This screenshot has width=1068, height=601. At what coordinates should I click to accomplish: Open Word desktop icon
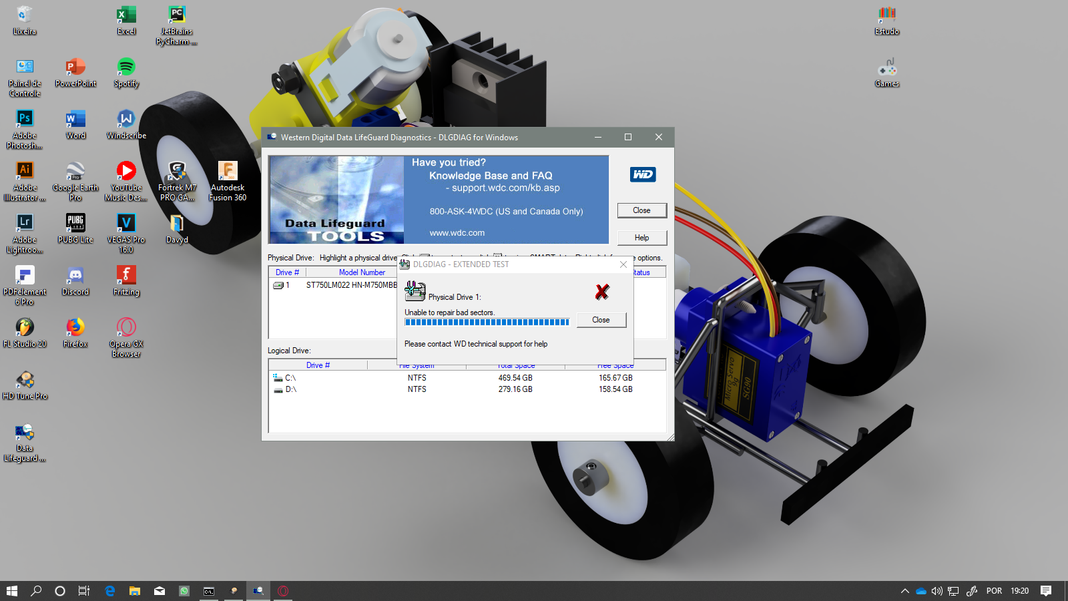[x=75, y=124]
